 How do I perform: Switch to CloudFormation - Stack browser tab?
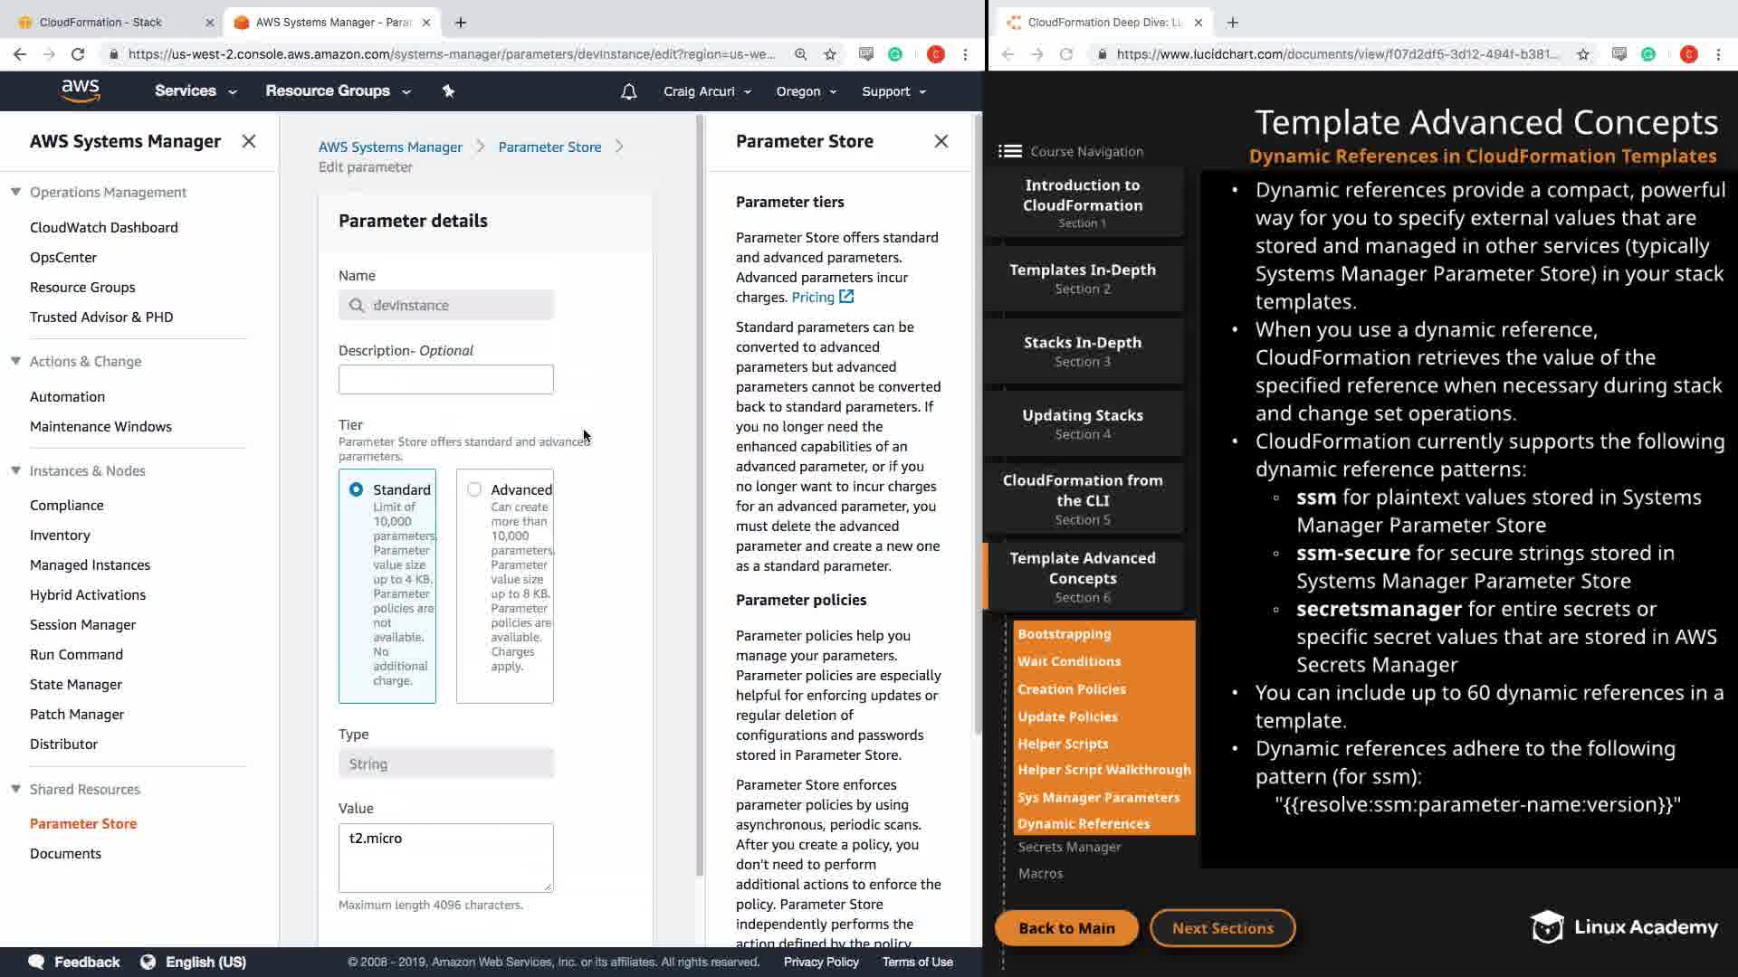pyautogui.click(x=100, y=22)
